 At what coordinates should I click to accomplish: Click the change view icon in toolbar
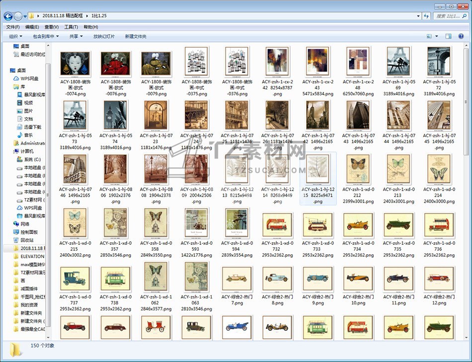[x=429, y=36]
